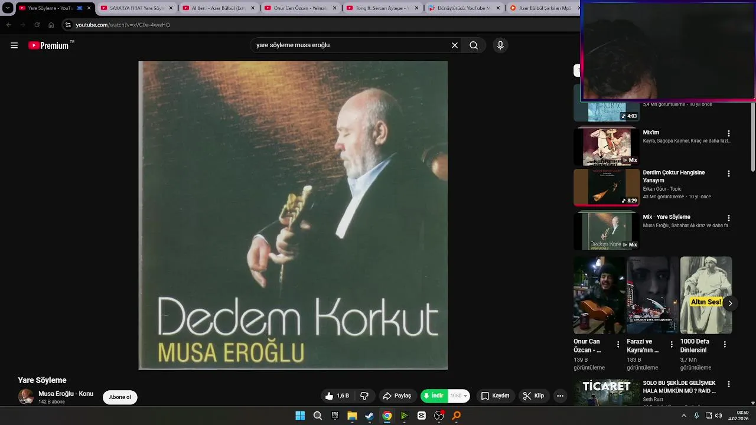Screen dimensions: 756x425
Task: Open taskbar Search
Action: tap(318, 416)
